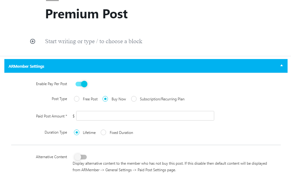This screenshot has height=174, width=291.
Task: Select the Lifetime duration type
Action: tap(77, 132)
